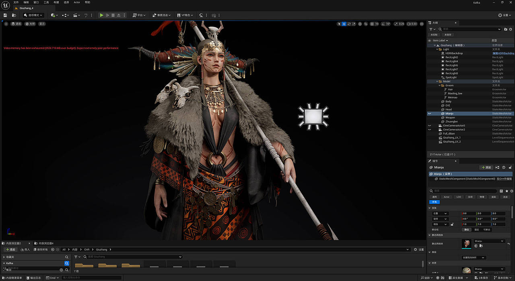Toggle visibility eye for CineCameraActor0 row

429,126
